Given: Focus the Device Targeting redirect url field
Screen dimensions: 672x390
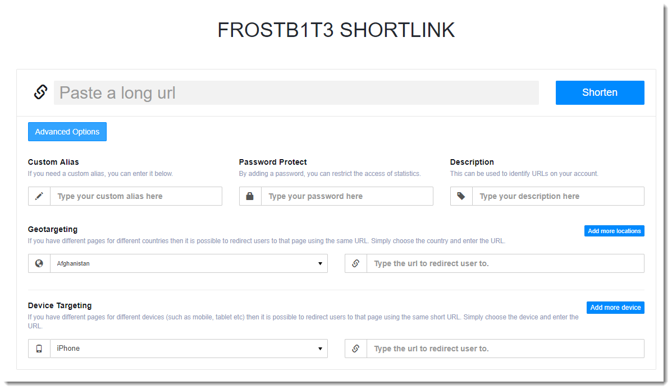Looking at the screenshot, I should pyautogui.click(x=505, y=349).
